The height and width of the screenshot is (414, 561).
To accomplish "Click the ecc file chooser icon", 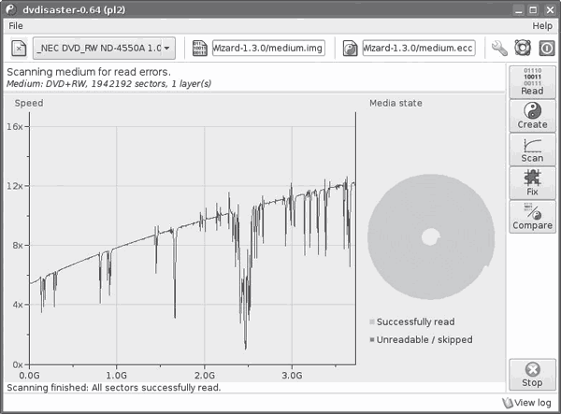I will point(350,48).
